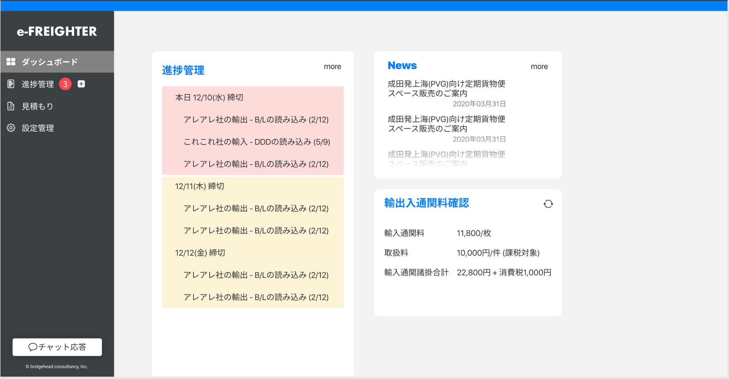Open the これこれ社の輸入 DDD task

click(x=257, y=142)
